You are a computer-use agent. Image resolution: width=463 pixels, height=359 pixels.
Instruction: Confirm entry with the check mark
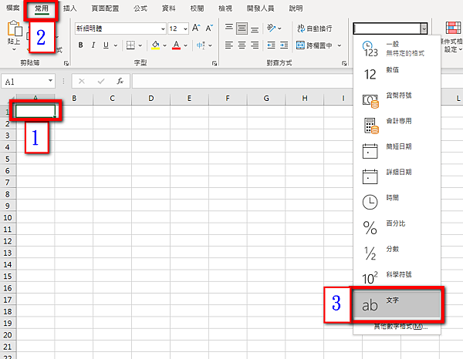coord(101,81)
